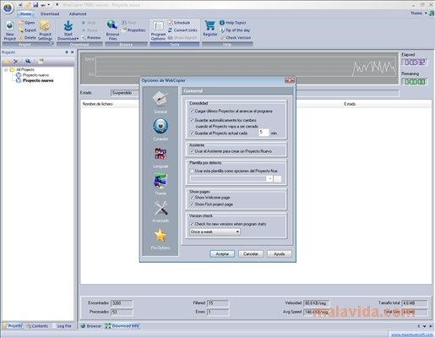Screen dimensions: 435x338
Task: Click the minutes input field showing 5
Action: tap(264, 133)
